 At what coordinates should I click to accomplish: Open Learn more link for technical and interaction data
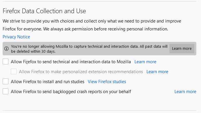[145, 62]
